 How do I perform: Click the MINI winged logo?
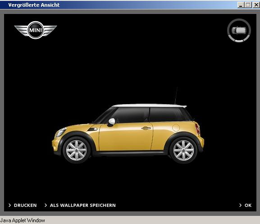point(36,30)
